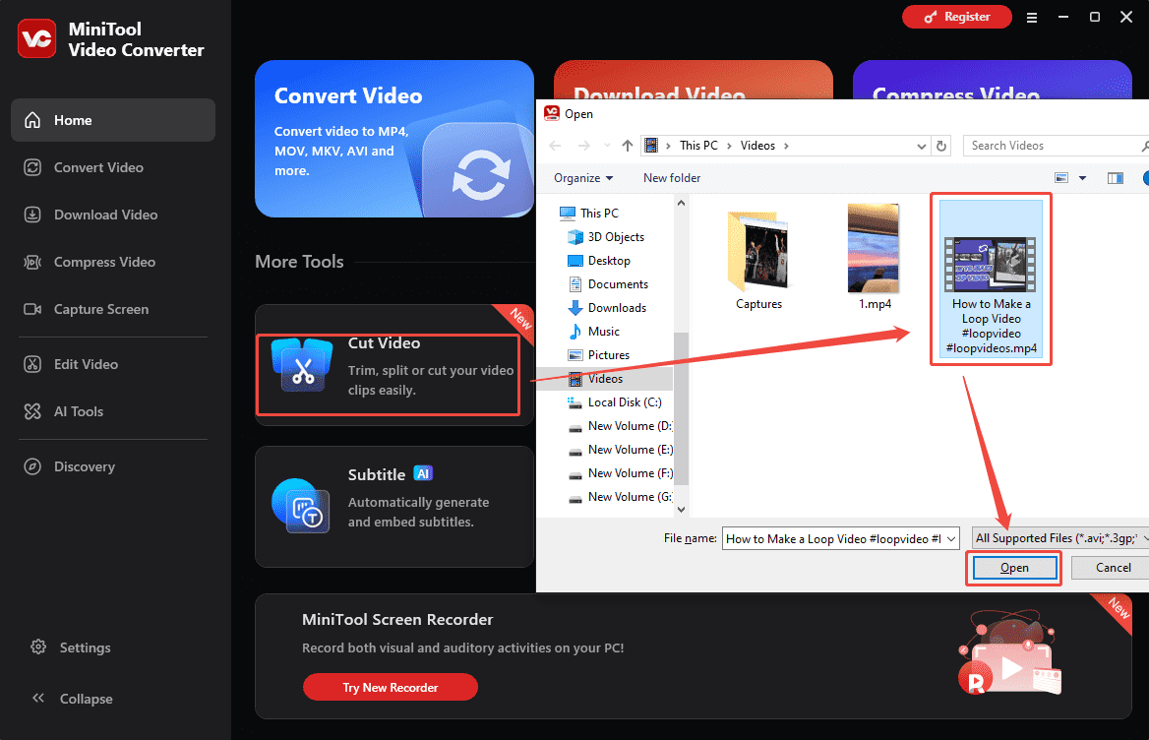Select Local Disk (C:) in the tree

pos(614,402)
